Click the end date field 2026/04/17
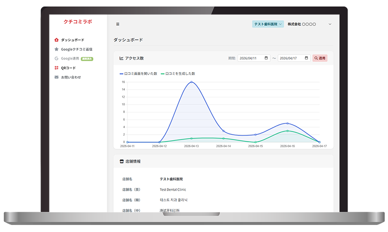Viewport: 388px width, 232px height. click(x=294, y=58)
